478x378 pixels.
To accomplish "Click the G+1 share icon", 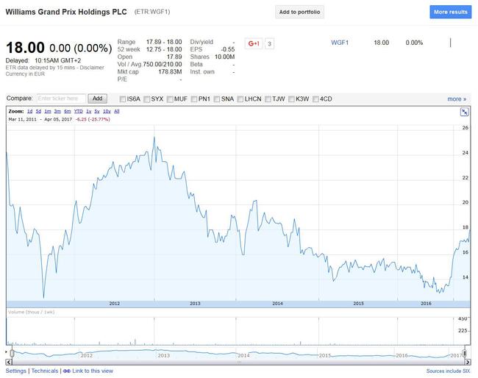I will (254, 43).
